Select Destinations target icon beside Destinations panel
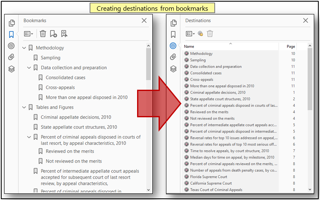The width and height of the screenshot is (320, 200). 173,46
